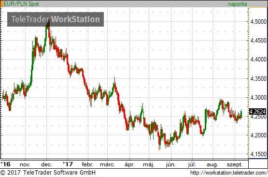The image size is (268, 177).
Task: Click the febr. month label
Action: coord(88,164)
